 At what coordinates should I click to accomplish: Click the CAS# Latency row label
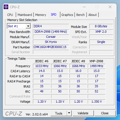click(x=20, y=71)
